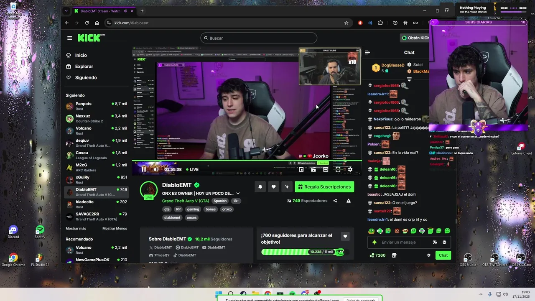Report stream with warning triangle icon
The width and height of the screenshot is (535, 301).
click(349, 201)
